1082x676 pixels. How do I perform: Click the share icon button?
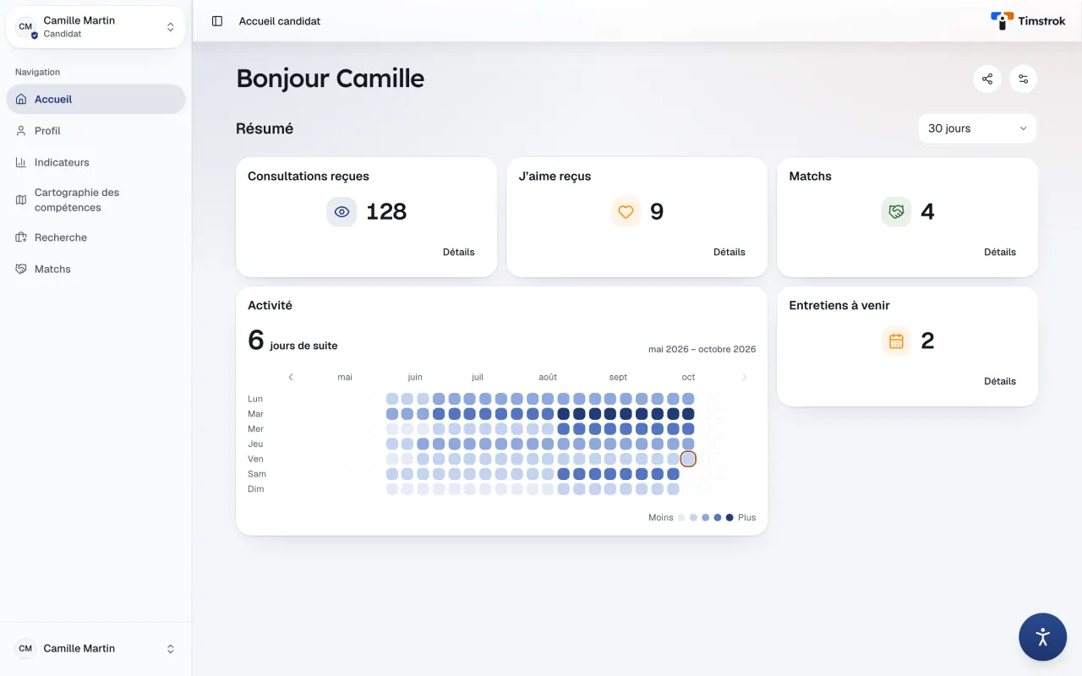987,79
